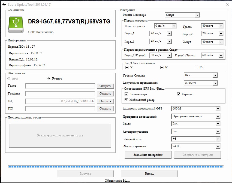This screenshot has width=232, height=183.
Task: Select the Ручное update radio button
Action: (49, 78)
